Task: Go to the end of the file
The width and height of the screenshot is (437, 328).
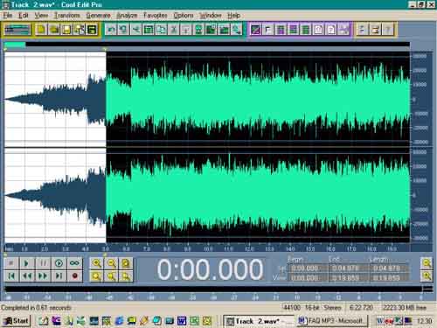Action: pos(59,276)
